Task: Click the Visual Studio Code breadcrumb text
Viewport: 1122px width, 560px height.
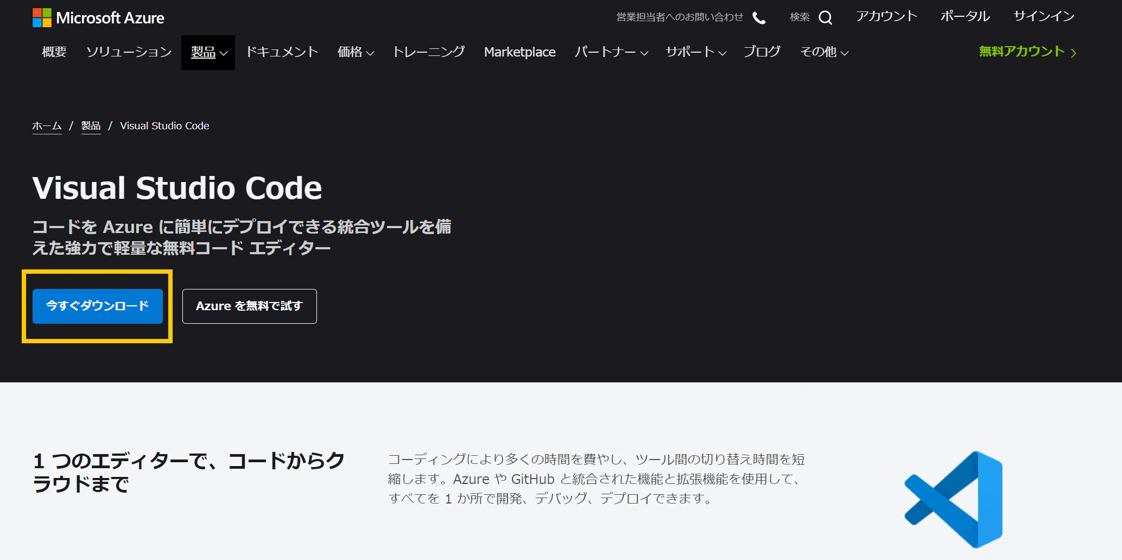Action: 164,126
